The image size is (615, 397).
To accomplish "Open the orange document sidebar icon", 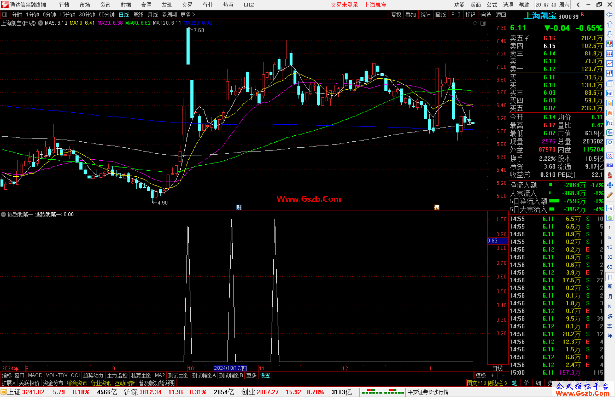I will [x=610, y=113].
